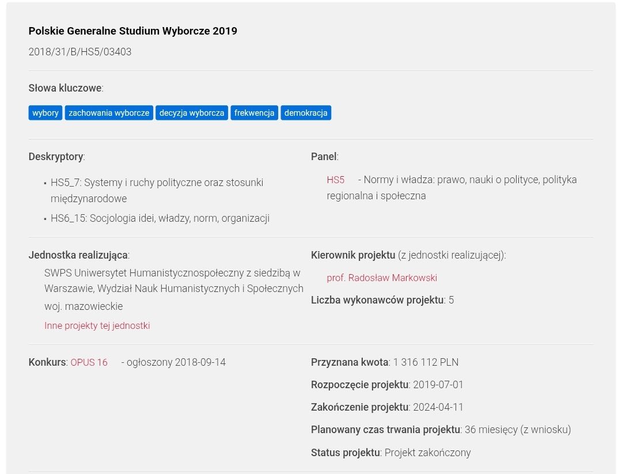This screenshot has width=622, height=474.
Task: Click the 'Słowa kluczowe' heading
Action: (66, 88)
